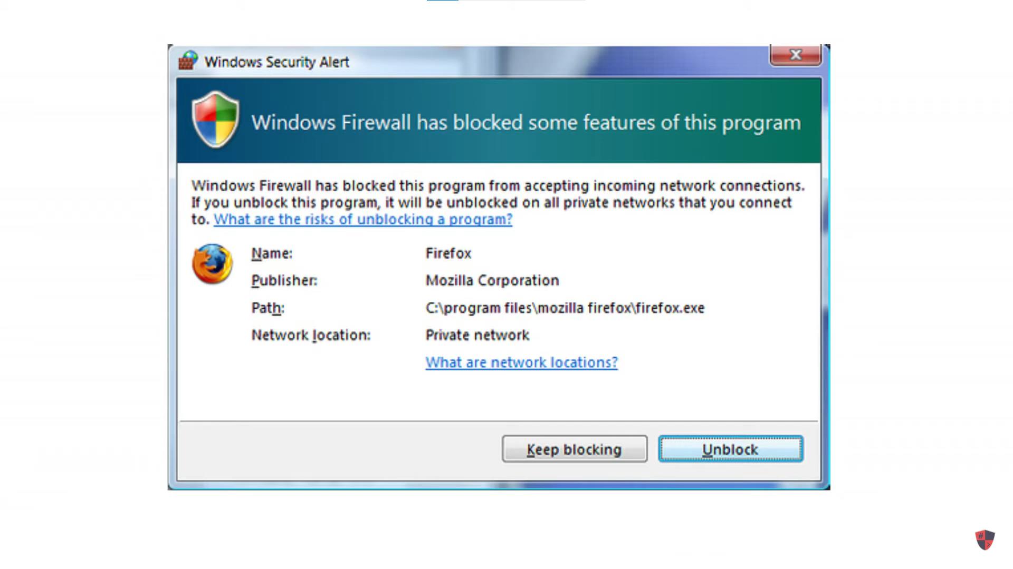Click the Path label
This screenshot has width=1013, height=569.
click(x=268, y=308)
